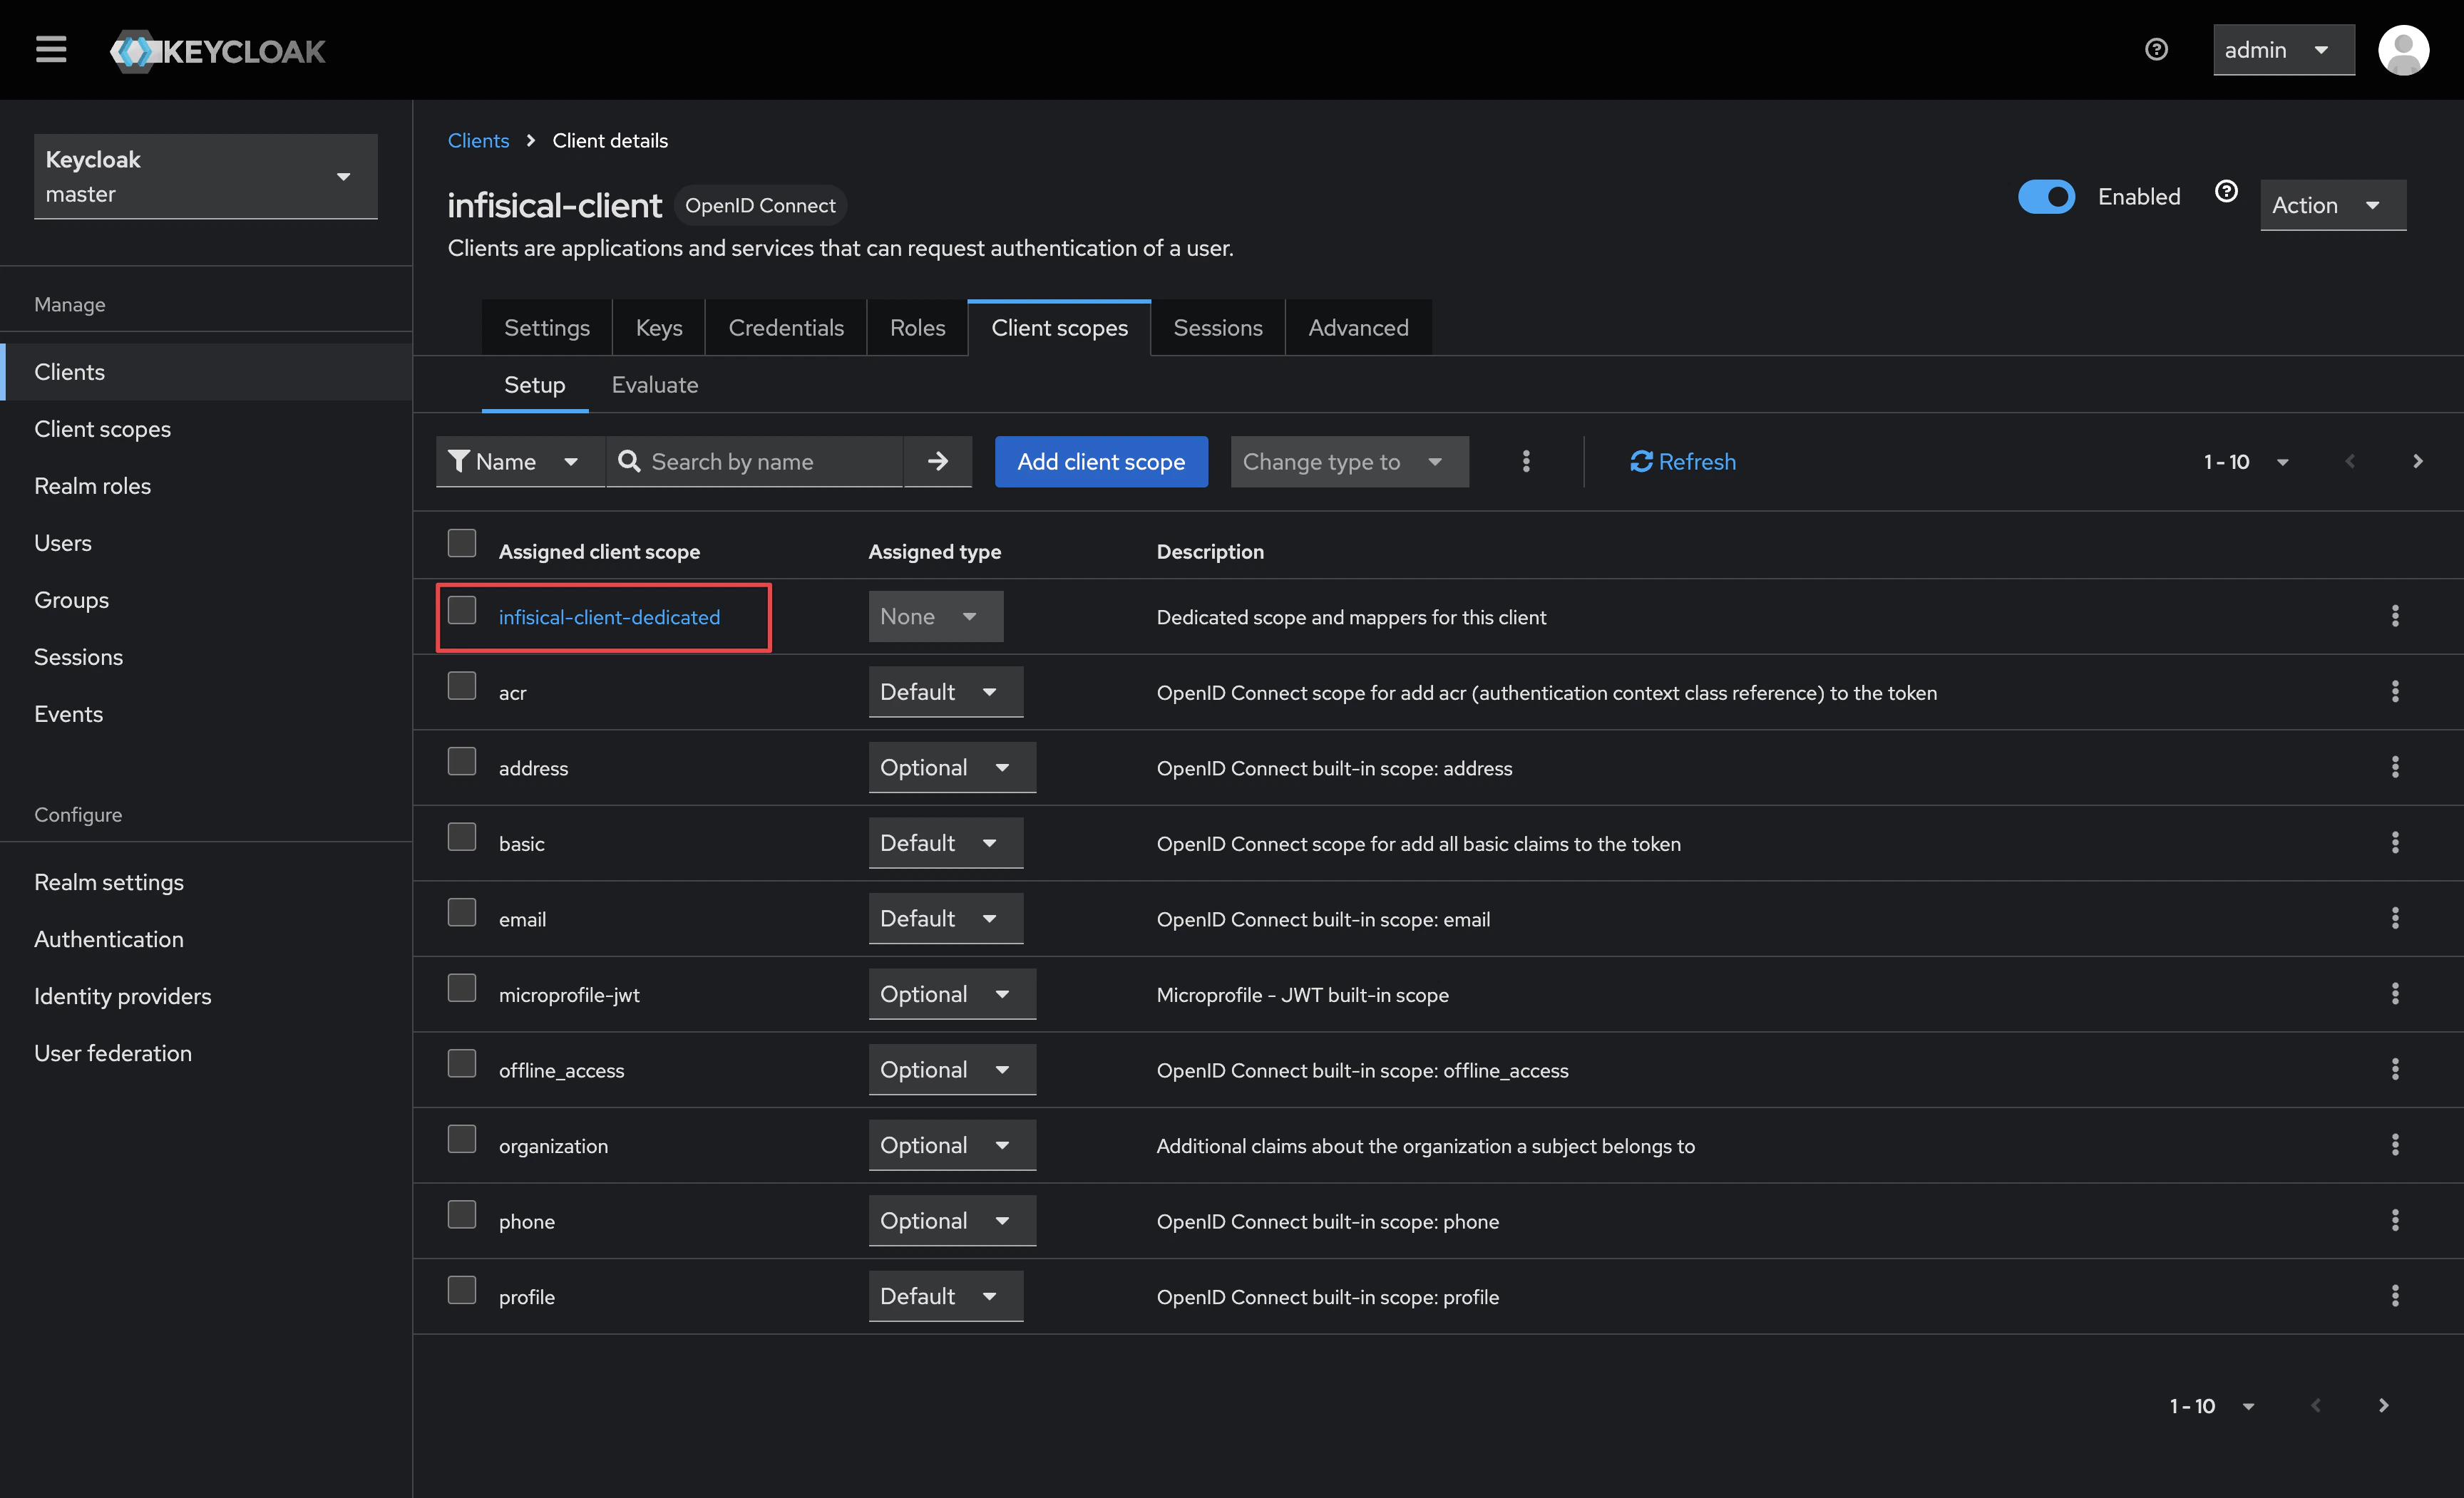The height and width of the screenshot is (1498, 2464).
Task: Switch to the Settings tab
Action: click(x=546, y=328)
